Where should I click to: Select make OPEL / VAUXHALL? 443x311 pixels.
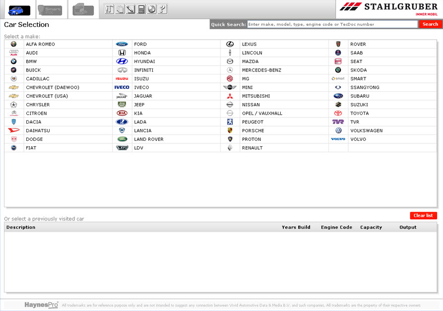pos(262,113)
